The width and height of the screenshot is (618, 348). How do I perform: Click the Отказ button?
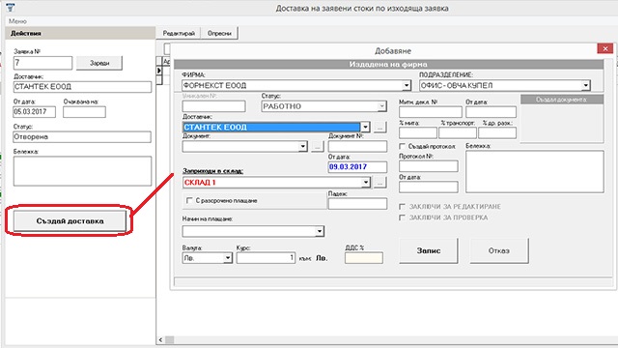click(x=499, y=250)
